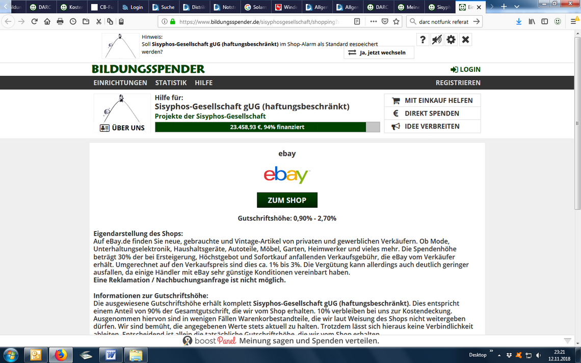Switch to the 'Koste' tab

[71, 7]
